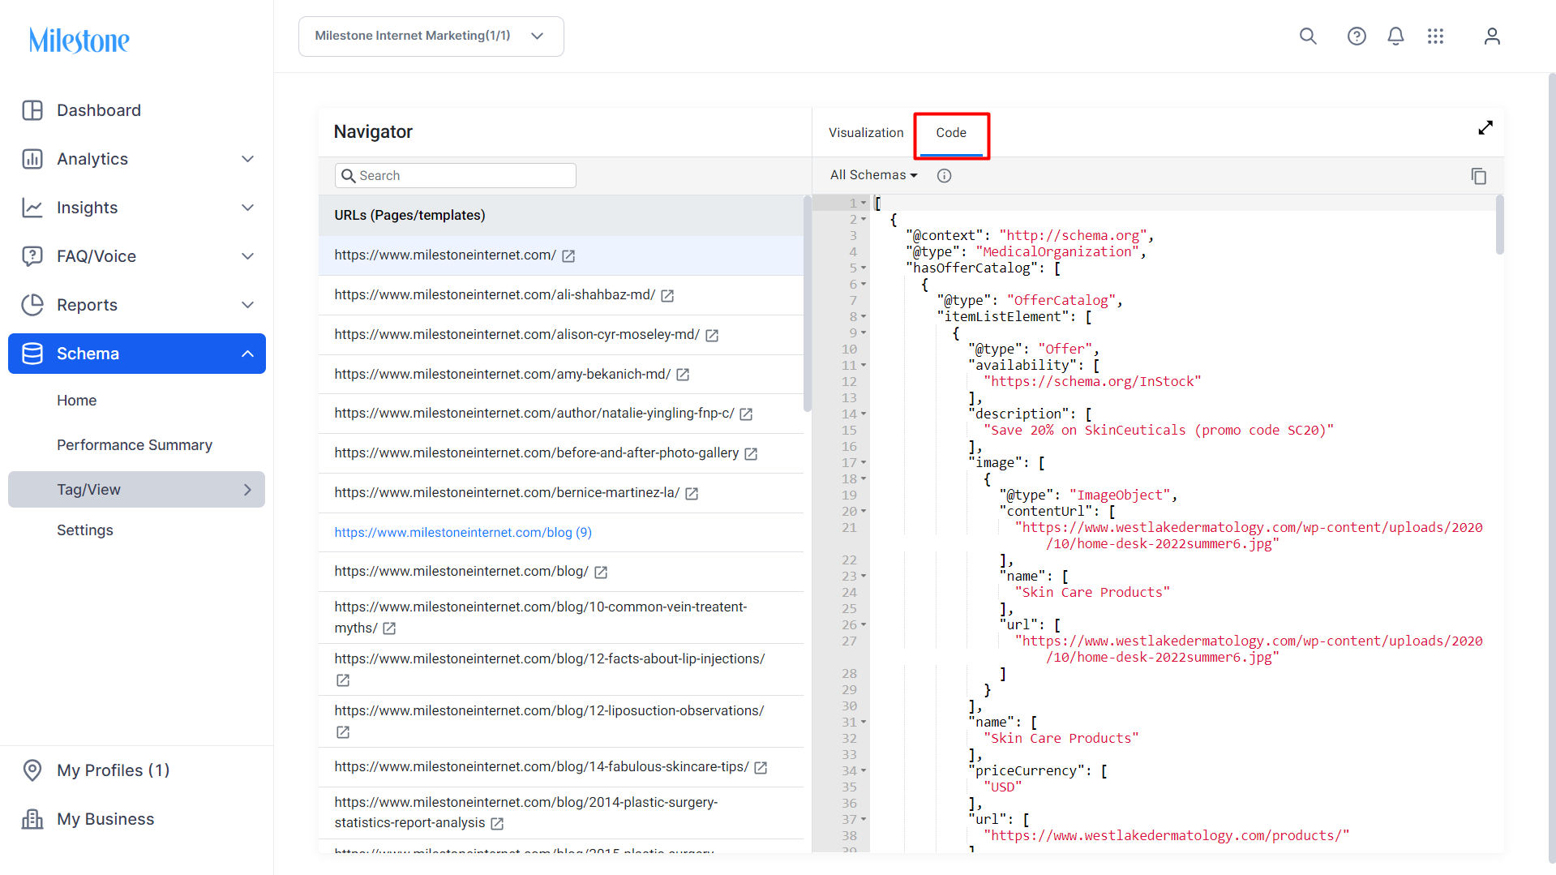
Task: Click the Navigator search field
Action: pos(456,176)
